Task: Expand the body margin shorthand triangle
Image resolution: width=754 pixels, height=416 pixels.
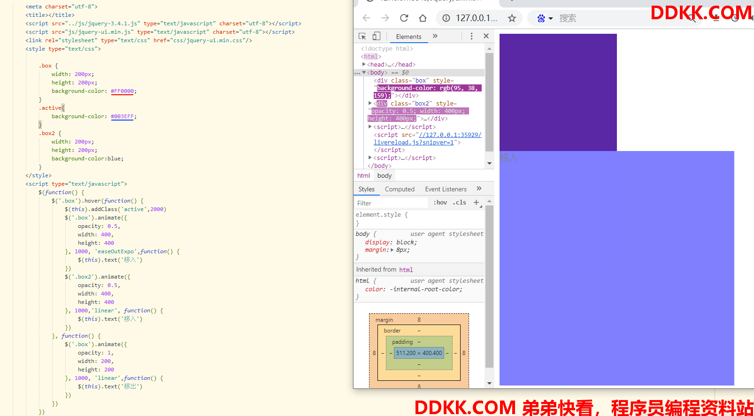Action: point(392,250)
